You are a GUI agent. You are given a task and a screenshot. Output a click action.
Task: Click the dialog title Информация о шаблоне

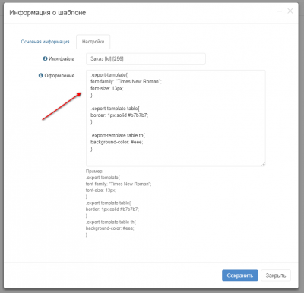click(48, 13)
